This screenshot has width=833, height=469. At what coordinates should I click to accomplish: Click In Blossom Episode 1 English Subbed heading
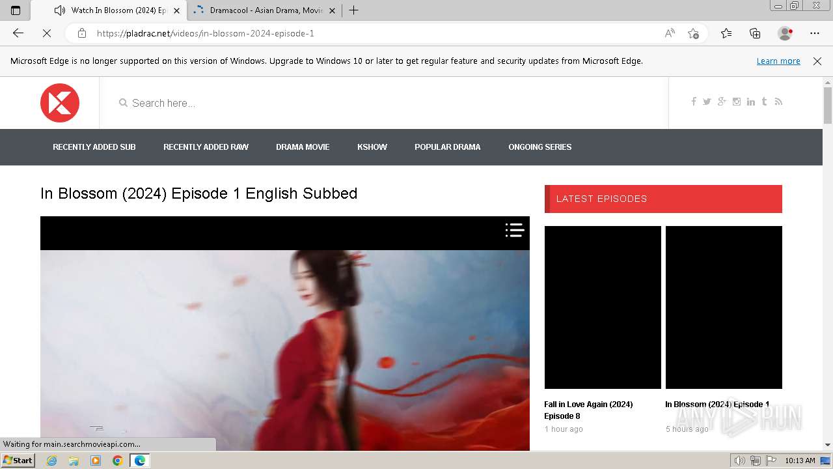(x=199, y=193)
